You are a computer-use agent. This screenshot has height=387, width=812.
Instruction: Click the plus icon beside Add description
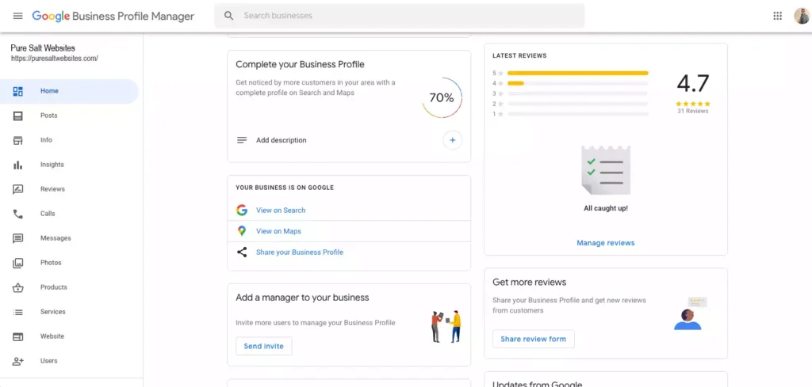pos(452,140)
